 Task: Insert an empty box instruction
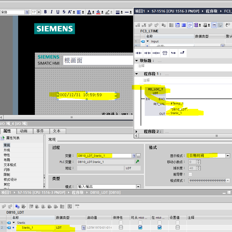click(x=165, y=53)
